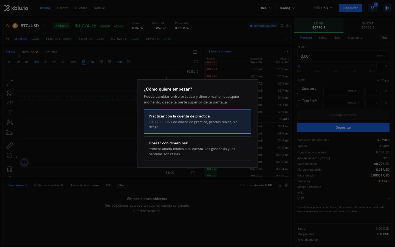The height and width of the screenshot is (247, 395).
Task: Switch to the Límite order tab
Action: (323, 38)
